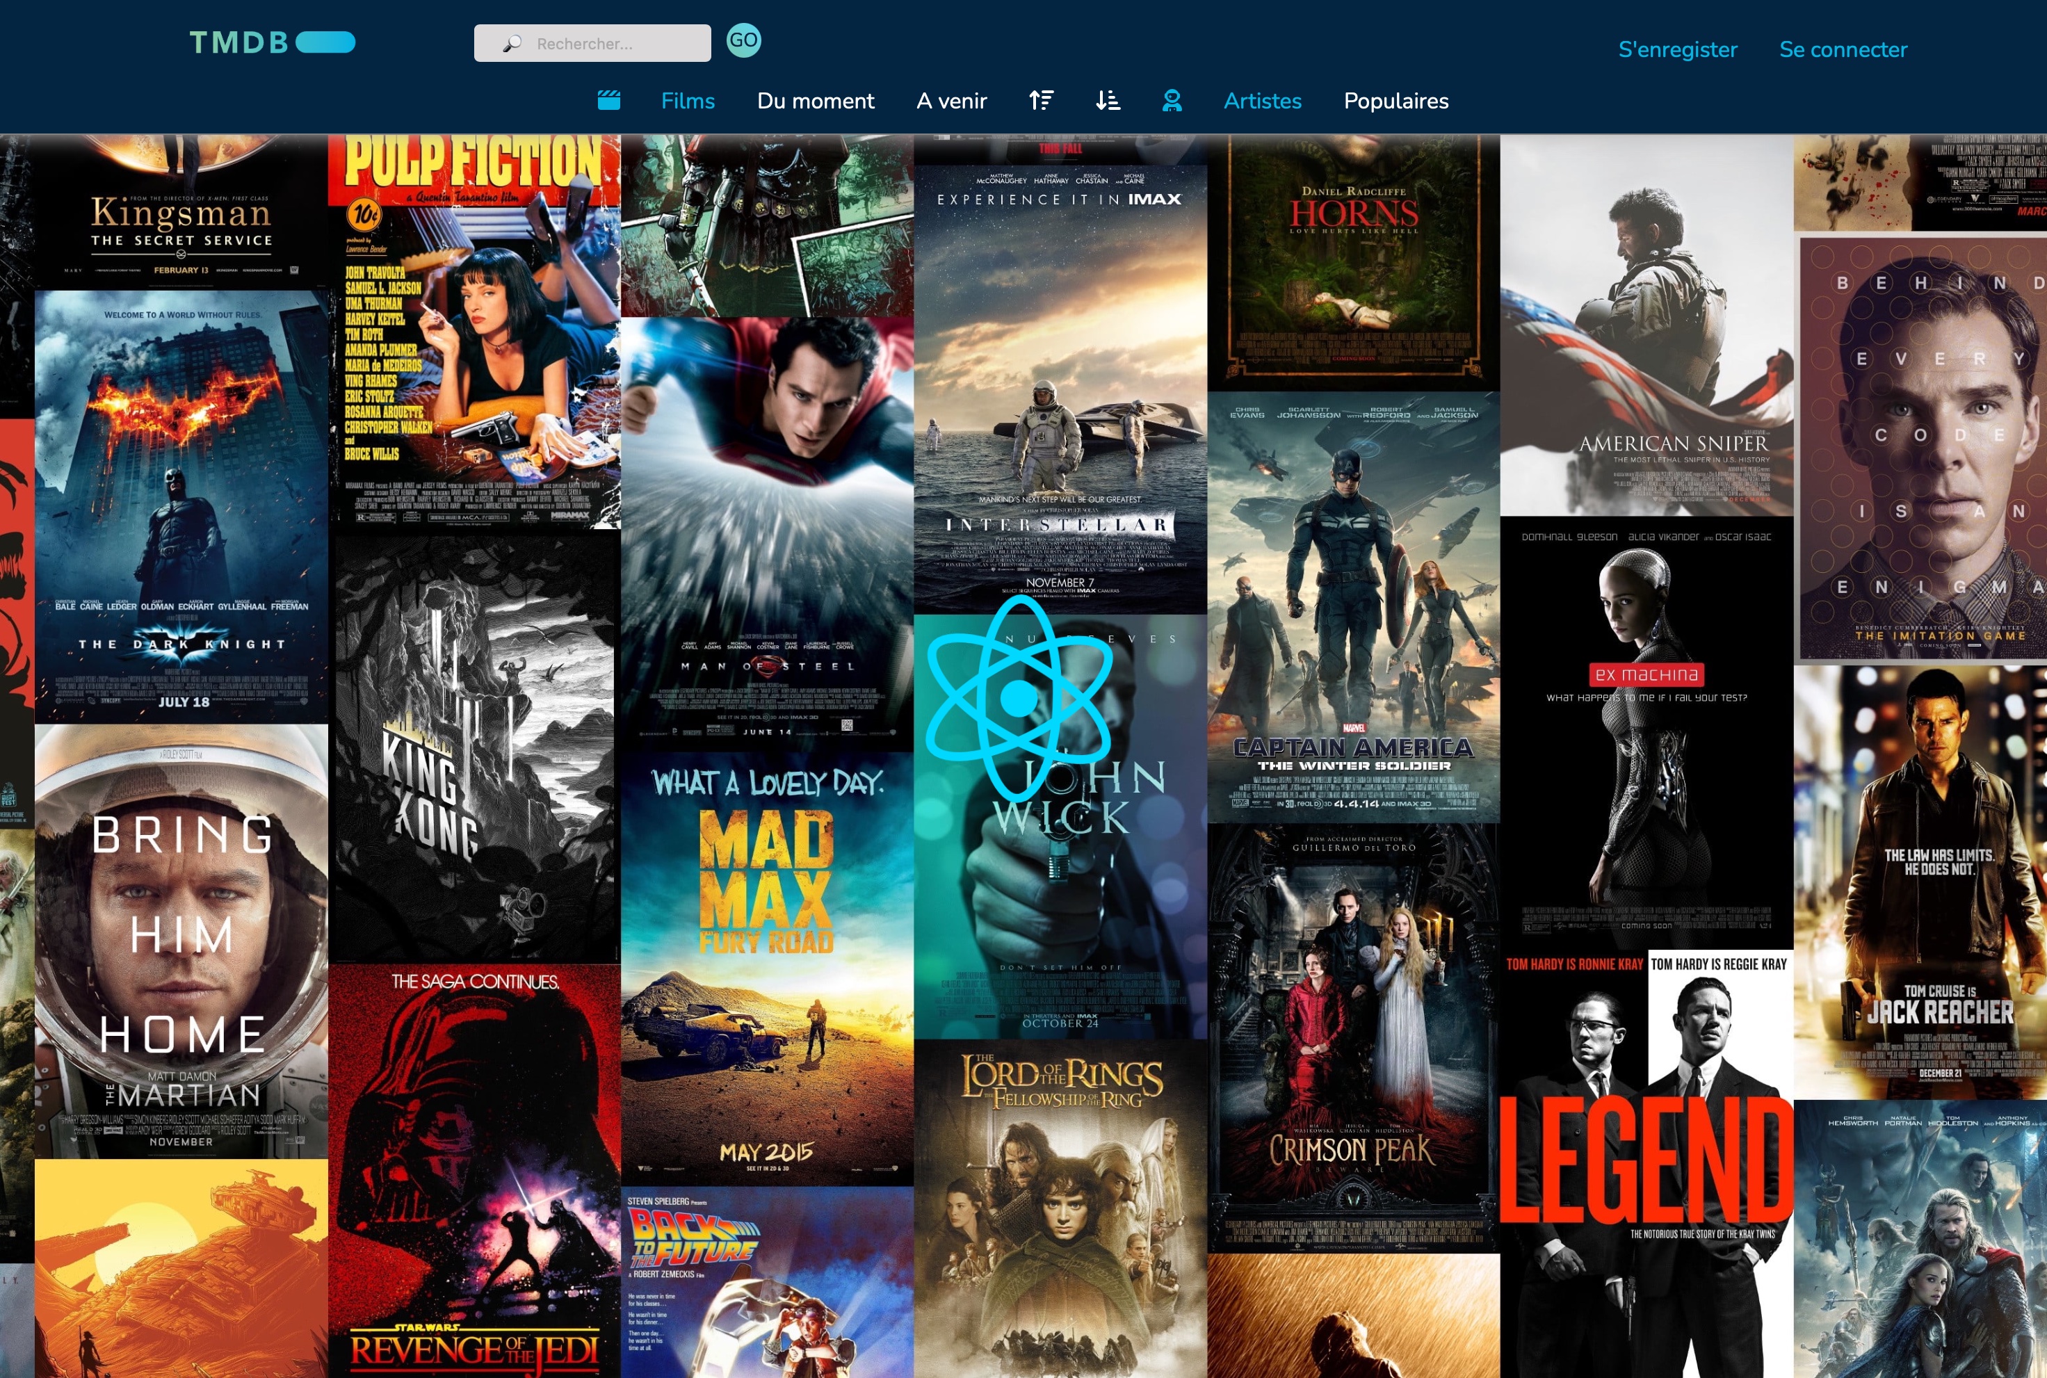This screenshot has width=2047, height=1378.
Task: Click The Dark Knight poster
Action: (181, 505)
